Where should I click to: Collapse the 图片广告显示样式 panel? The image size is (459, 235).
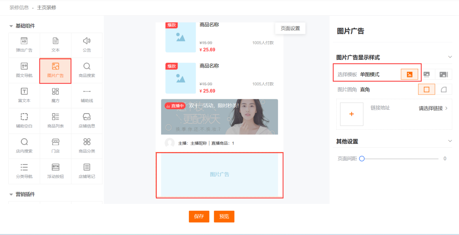point(450,57)
